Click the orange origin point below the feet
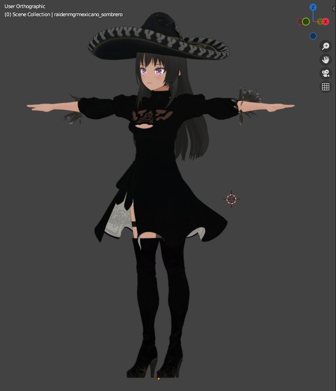The height and width of the screenshot is (391, 336). coord(158,379)
